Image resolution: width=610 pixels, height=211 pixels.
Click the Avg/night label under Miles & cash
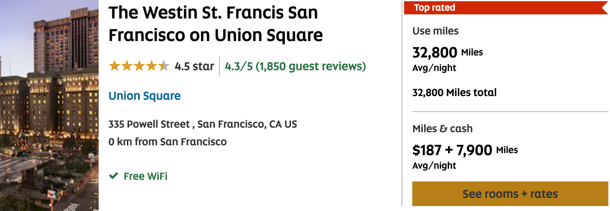click(434, 165)
